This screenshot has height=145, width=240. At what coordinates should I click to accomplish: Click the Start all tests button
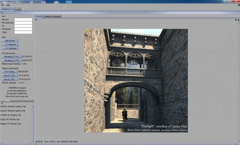(10, 40)
